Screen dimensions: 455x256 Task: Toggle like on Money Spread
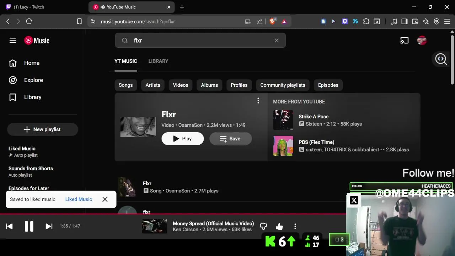(x=279, y=226)
